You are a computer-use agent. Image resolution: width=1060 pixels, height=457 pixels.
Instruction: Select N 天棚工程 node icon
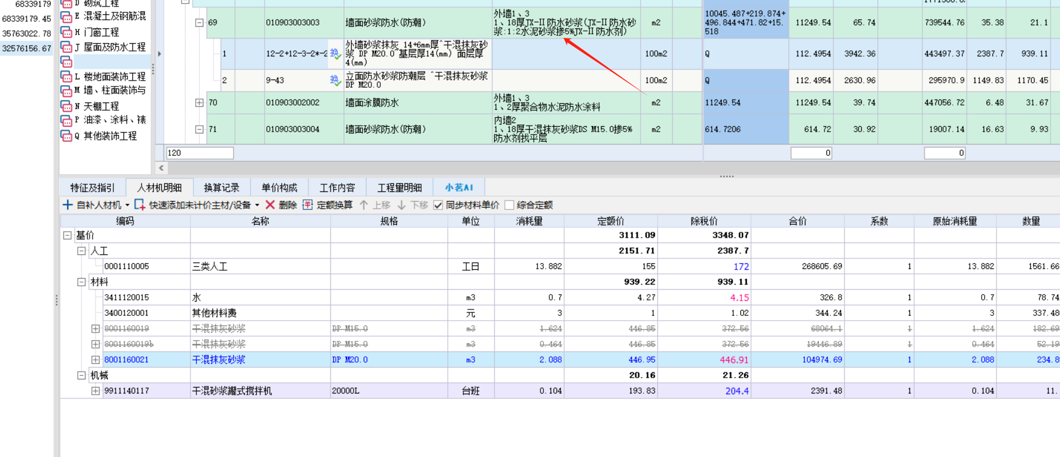pyautogui.click(x=66, y=106)
